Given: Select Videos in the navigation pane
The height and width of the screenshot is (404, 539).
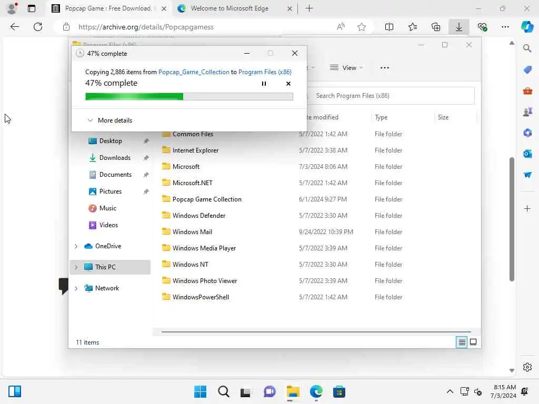Looking at the screenshot, I should pyautogui.click(x=108, y=225).
